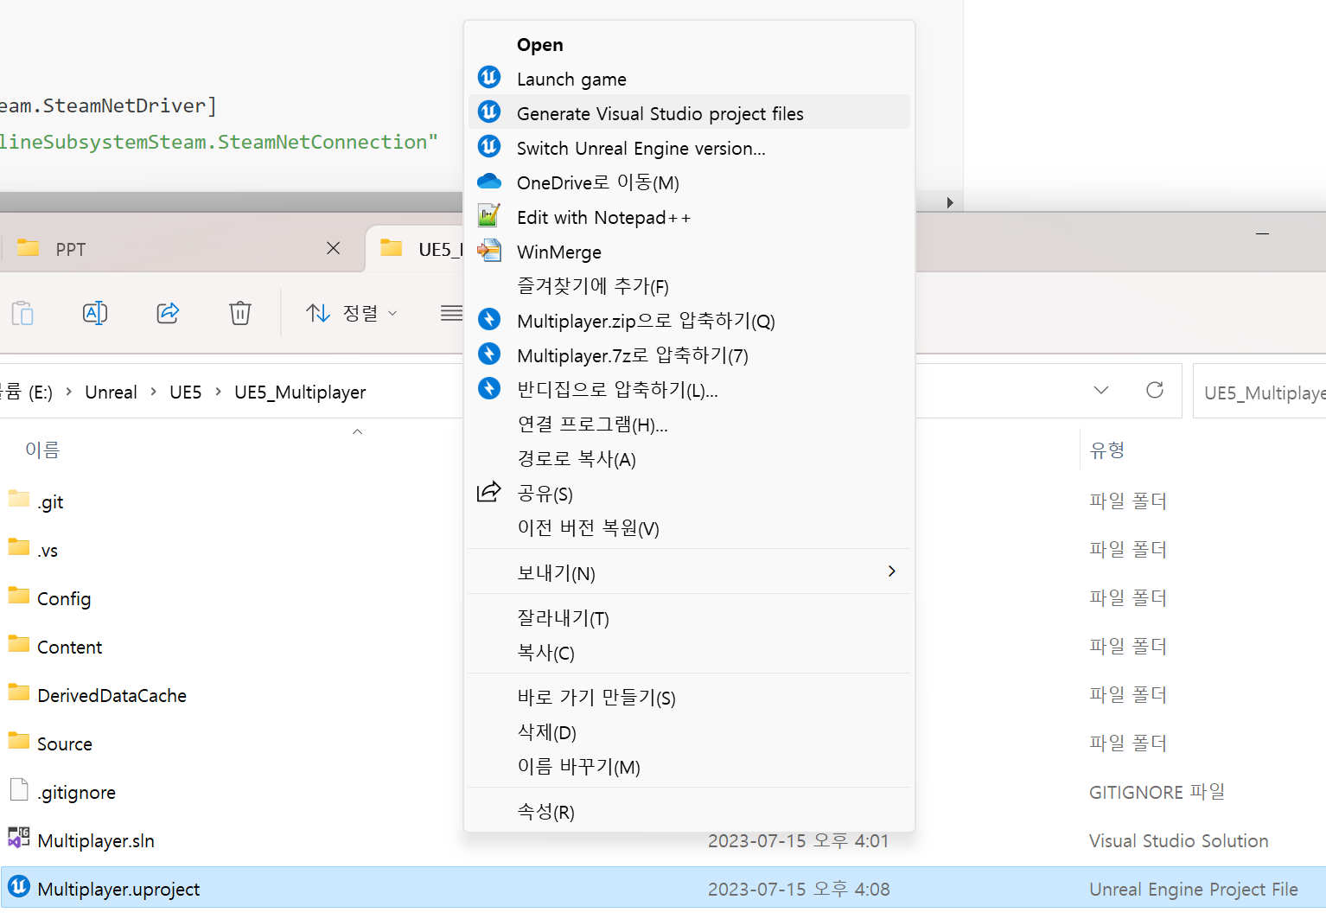
Task: Click the 유형 column header
Action: click(1107, 450)
